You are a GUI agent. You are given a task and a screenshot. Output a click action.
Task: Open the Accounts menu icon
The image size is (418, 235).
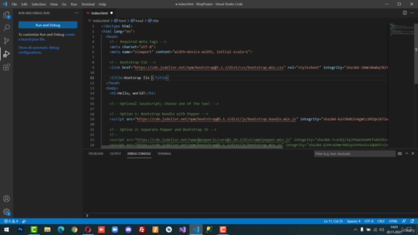point(7,198)
